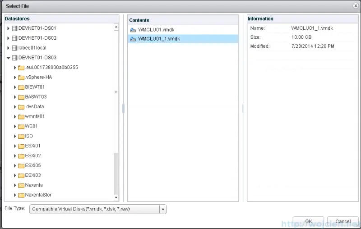This screenshot has width=361, height=229.
Task: Click the Nexenta folder icon
Action: [21, 185]
